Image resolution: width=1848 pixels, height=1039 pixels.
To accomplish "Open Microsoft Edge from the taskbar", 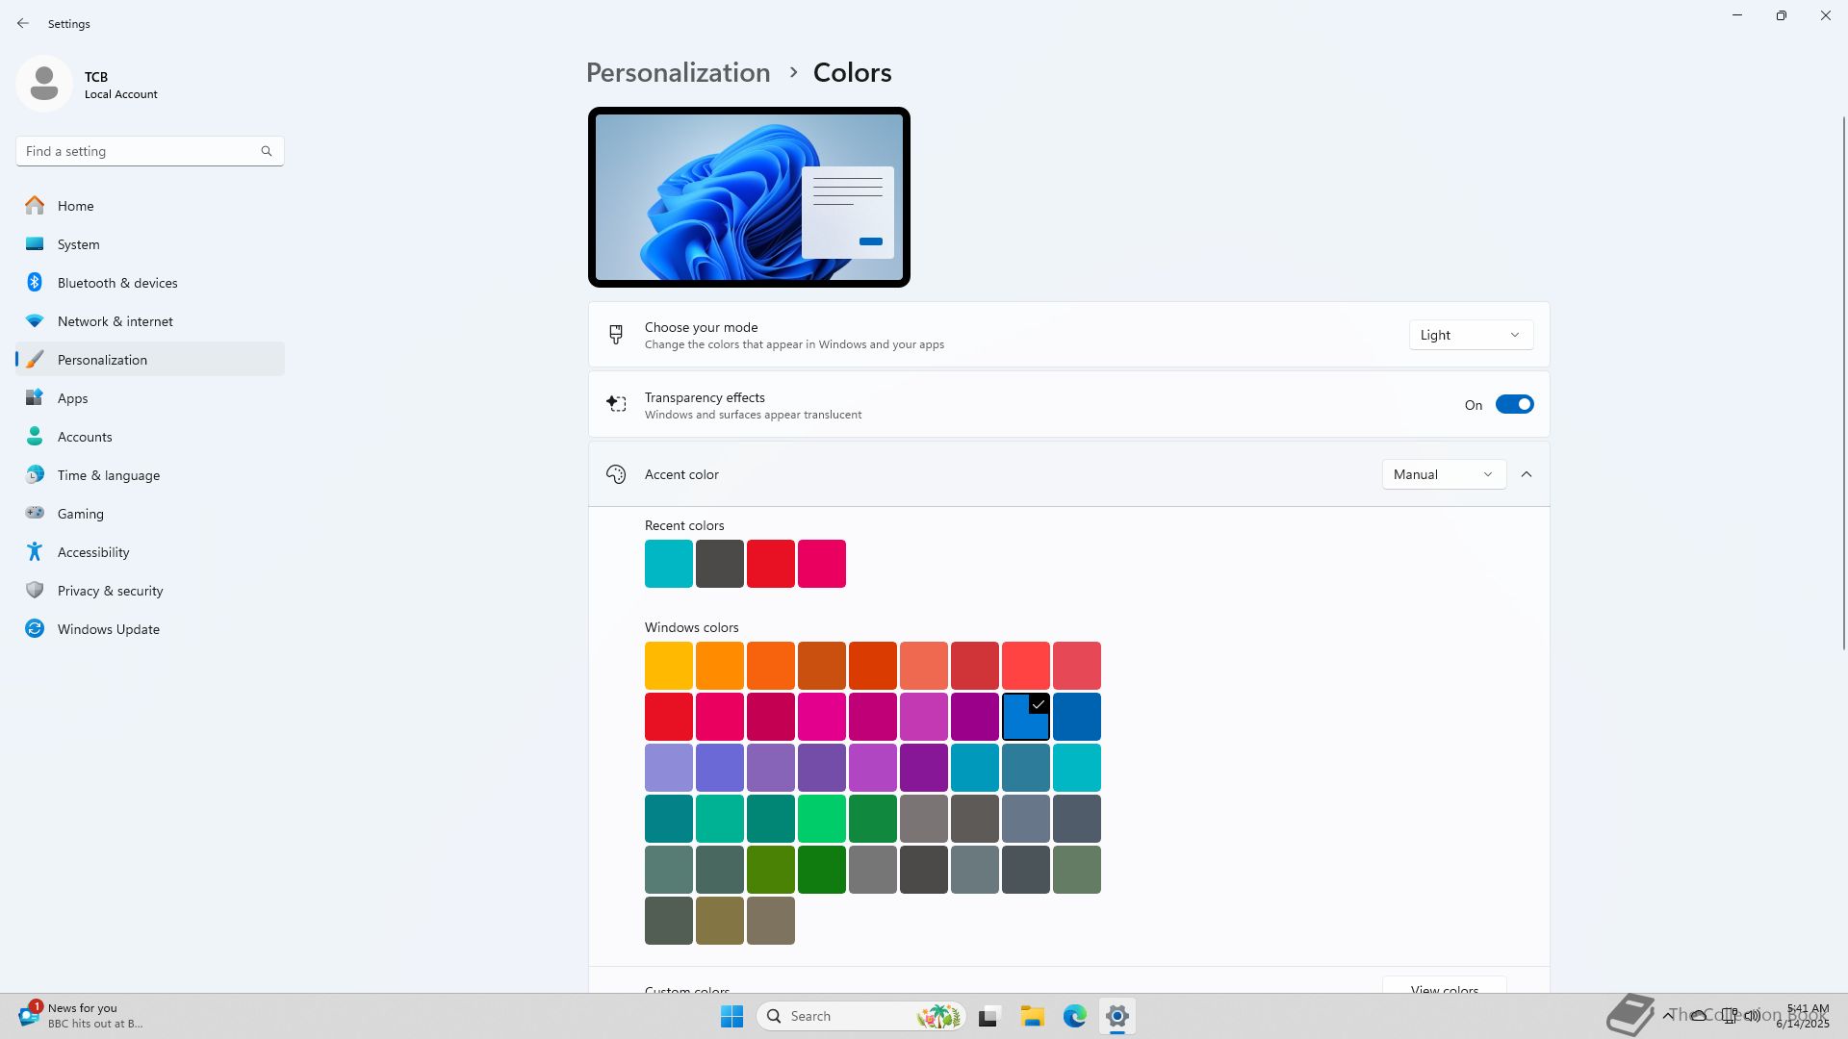I will [1074, 1016].
